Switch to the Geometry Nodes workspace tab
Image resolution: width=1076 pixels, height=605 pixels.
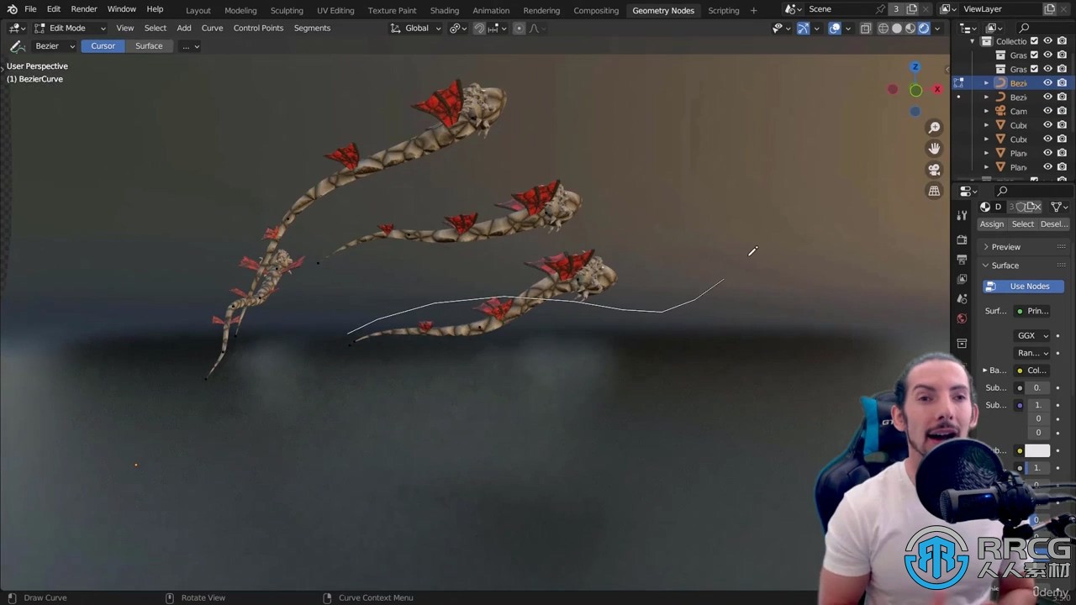tap(663, 10)
